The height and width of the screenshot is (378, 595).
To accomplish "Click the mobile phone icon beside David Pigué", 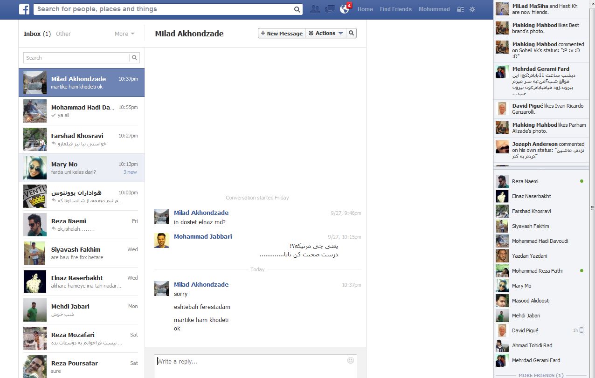I will (x=581, y=330).
